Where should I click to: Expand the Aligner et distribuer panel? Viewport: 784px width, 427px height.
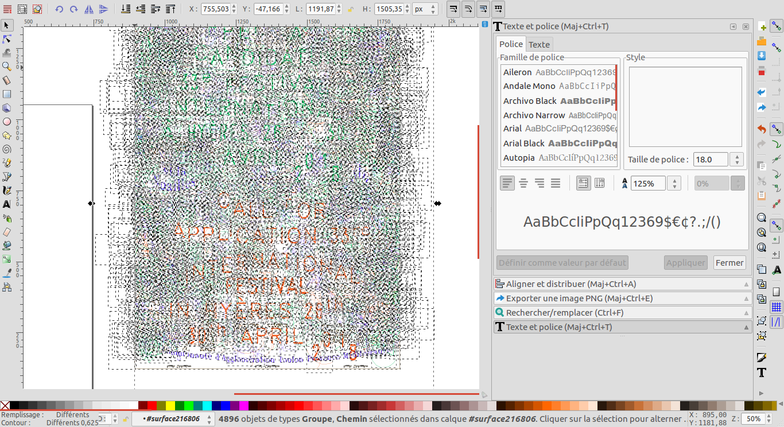click(x=622, y=284)
